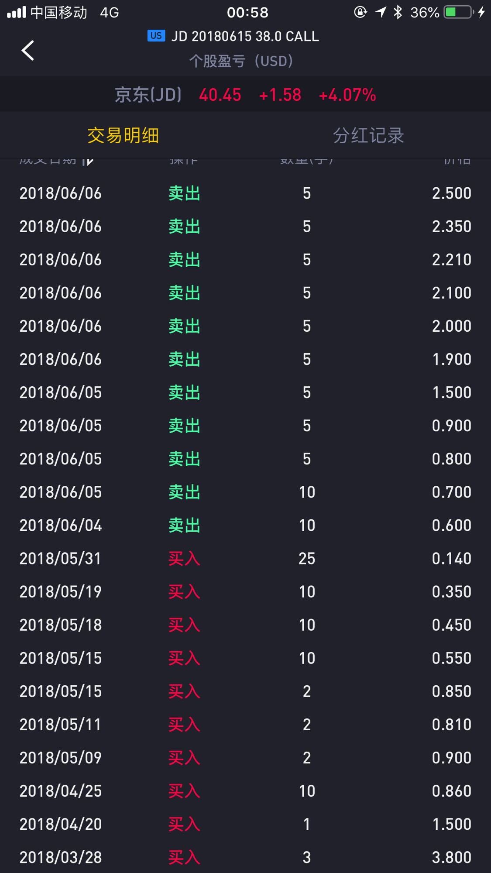Switch to the 分红记录 tab

[368, 136]
